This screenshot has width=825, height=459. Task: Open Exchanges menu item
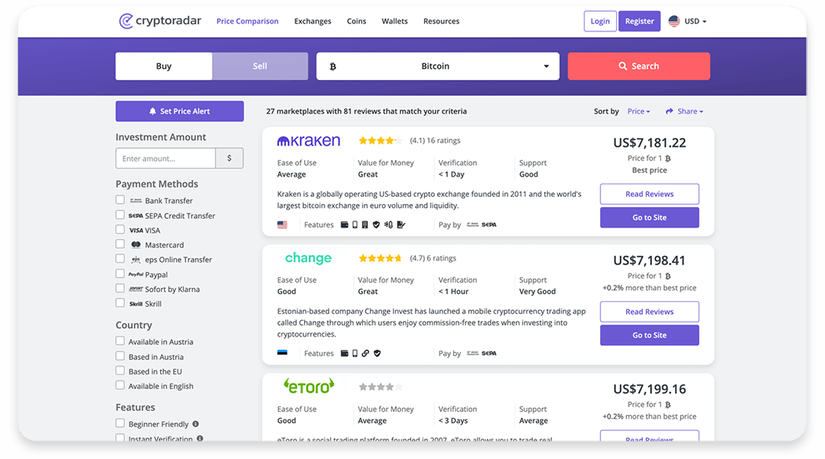(x=313, y=21)
